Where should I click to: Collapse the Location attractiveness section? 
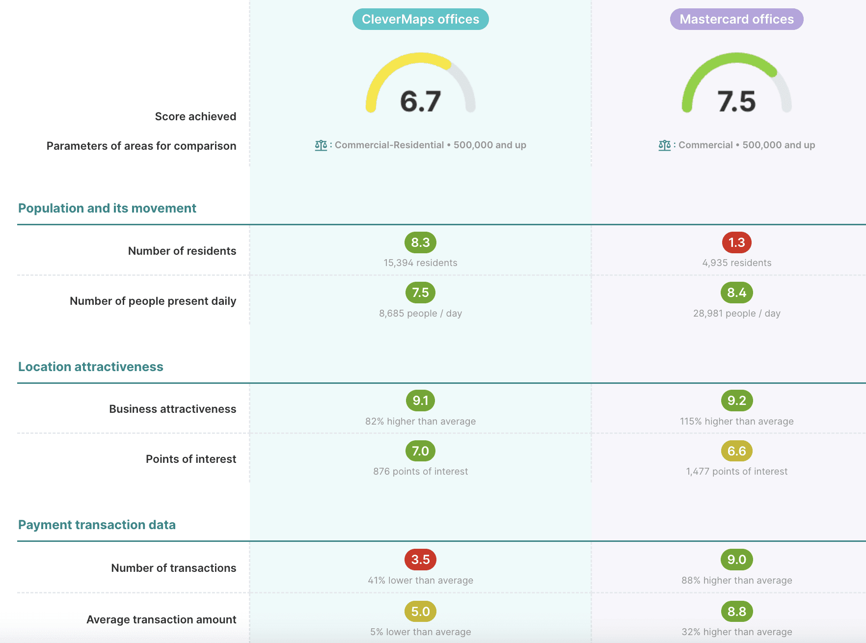tap(90, 367)
